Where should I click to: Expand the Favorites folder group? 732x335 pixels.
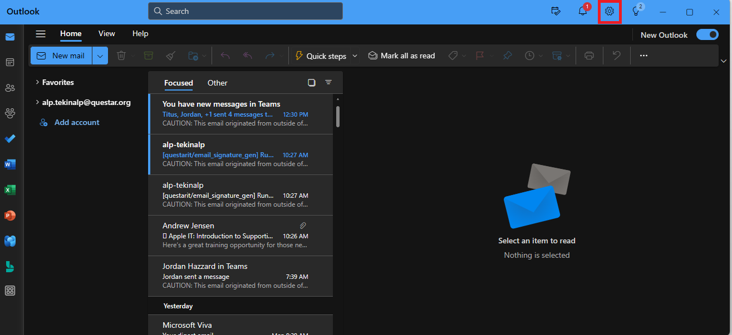coord(37,82)
